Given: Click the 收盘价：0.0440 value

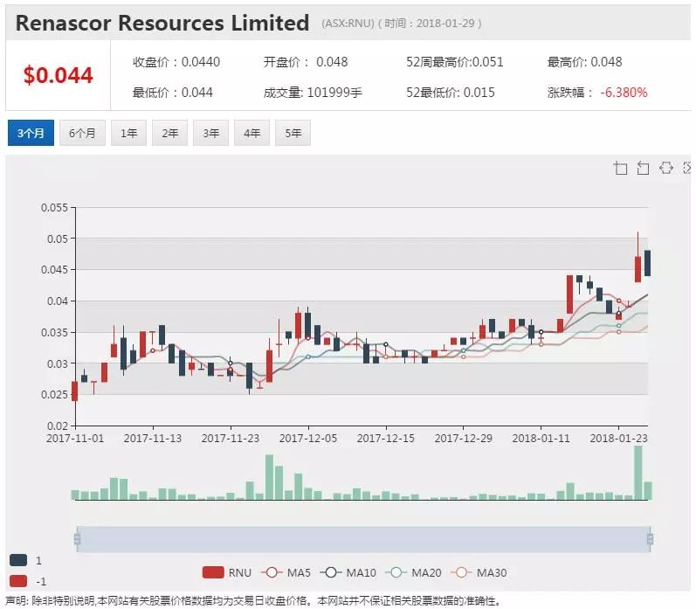Looking at the screenshot, I should pos(176,62).
